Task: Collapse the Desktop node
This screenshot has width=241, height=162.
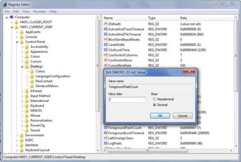Action: click(22, 67)
